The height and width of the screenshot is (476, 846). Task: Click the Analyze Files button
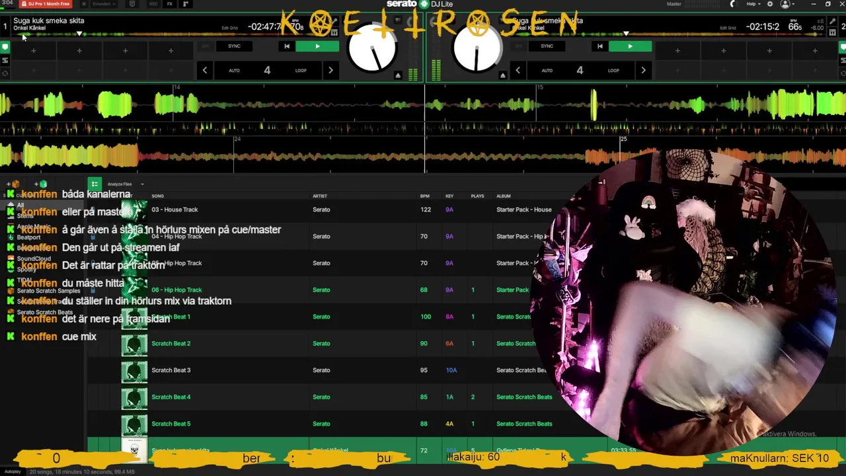tap(120, 184)
